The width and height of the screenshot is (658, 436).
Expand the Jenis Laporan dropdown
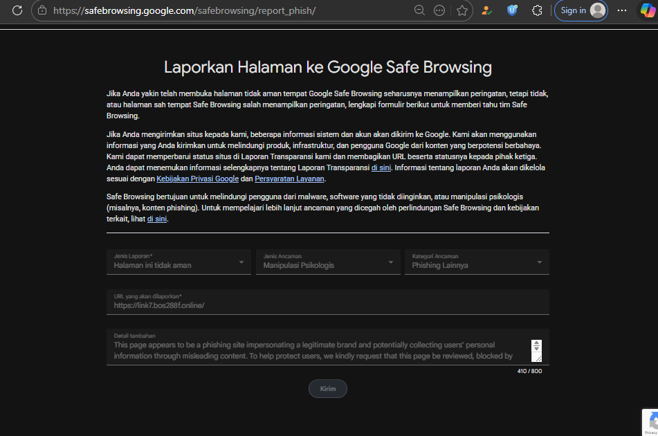pyautogui.click(x=179, y=262)
